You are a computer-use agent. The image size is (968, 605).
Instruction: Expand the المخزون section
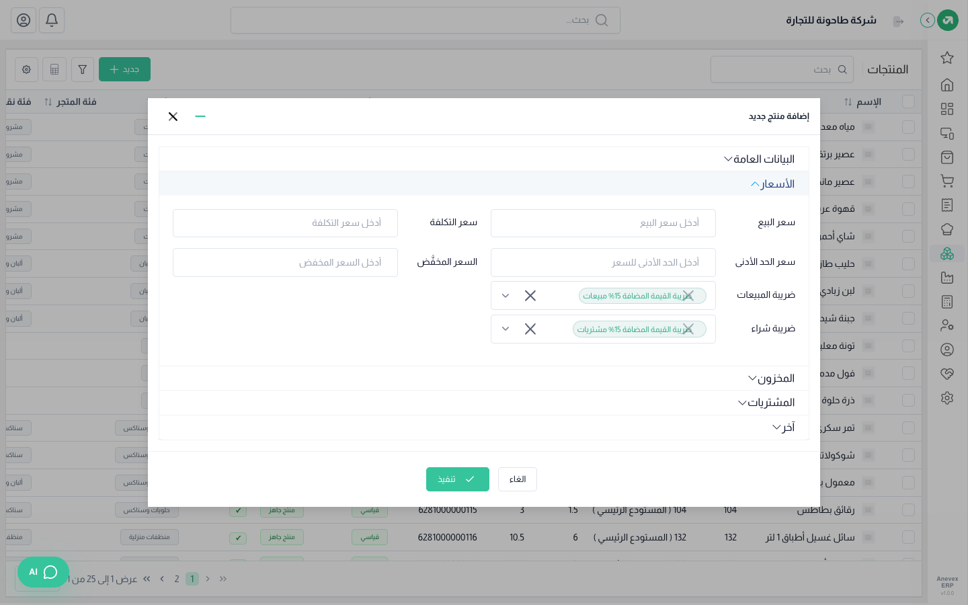click(484, 378)
